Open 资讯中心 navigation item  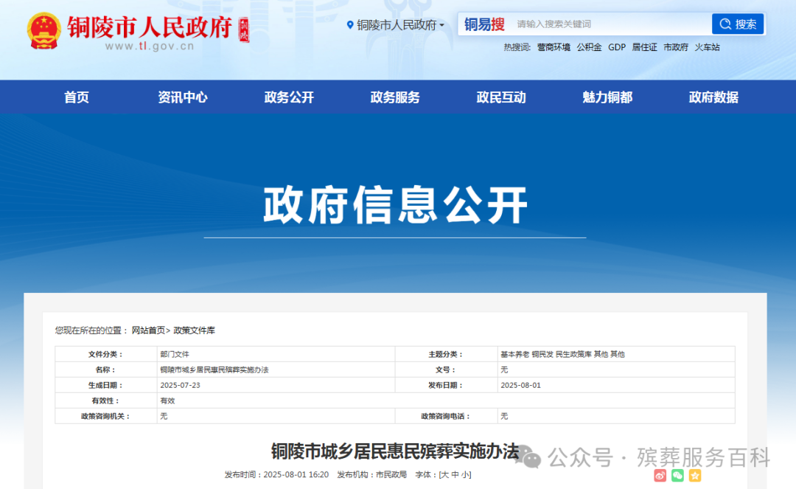pos(183,97)
